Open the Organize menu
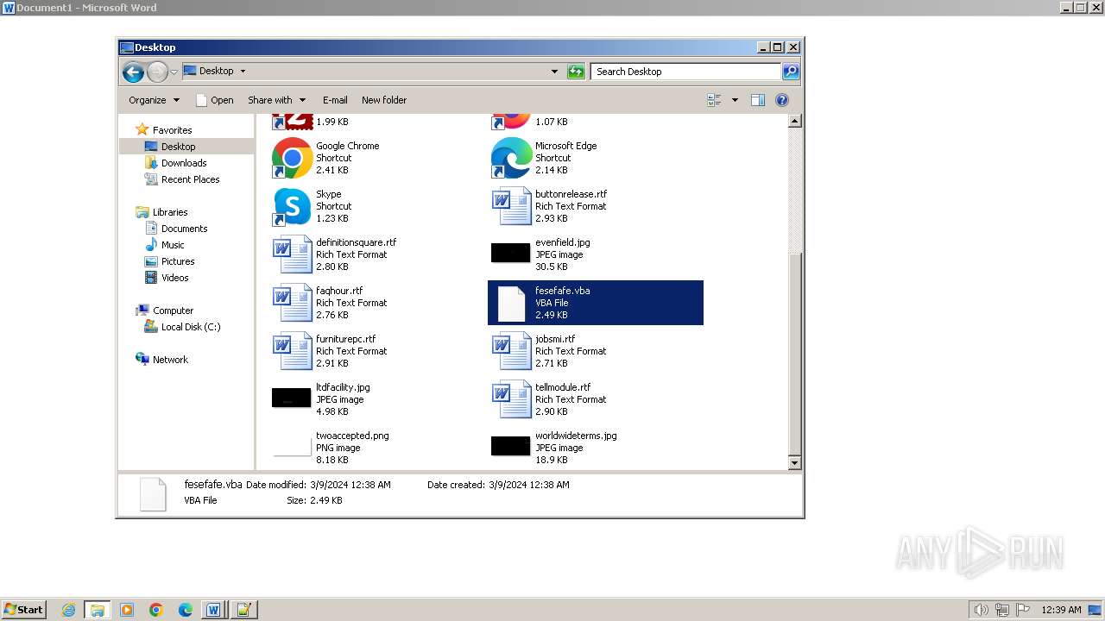 click(155, 100)
